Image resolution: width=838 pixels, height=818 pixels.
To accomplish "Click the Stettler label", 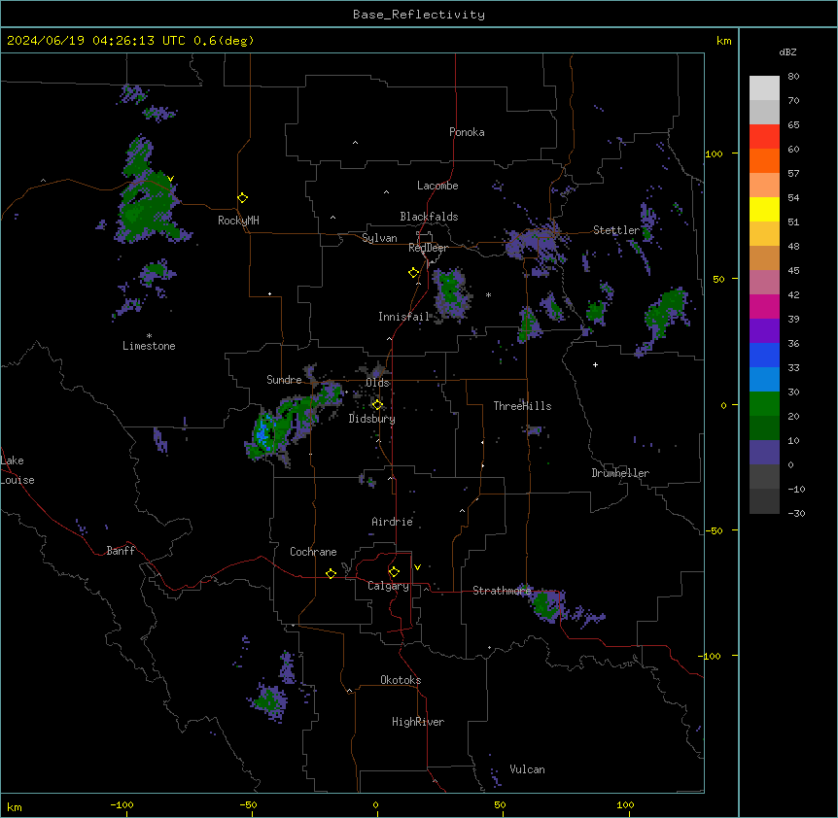I will pos(616,230).
